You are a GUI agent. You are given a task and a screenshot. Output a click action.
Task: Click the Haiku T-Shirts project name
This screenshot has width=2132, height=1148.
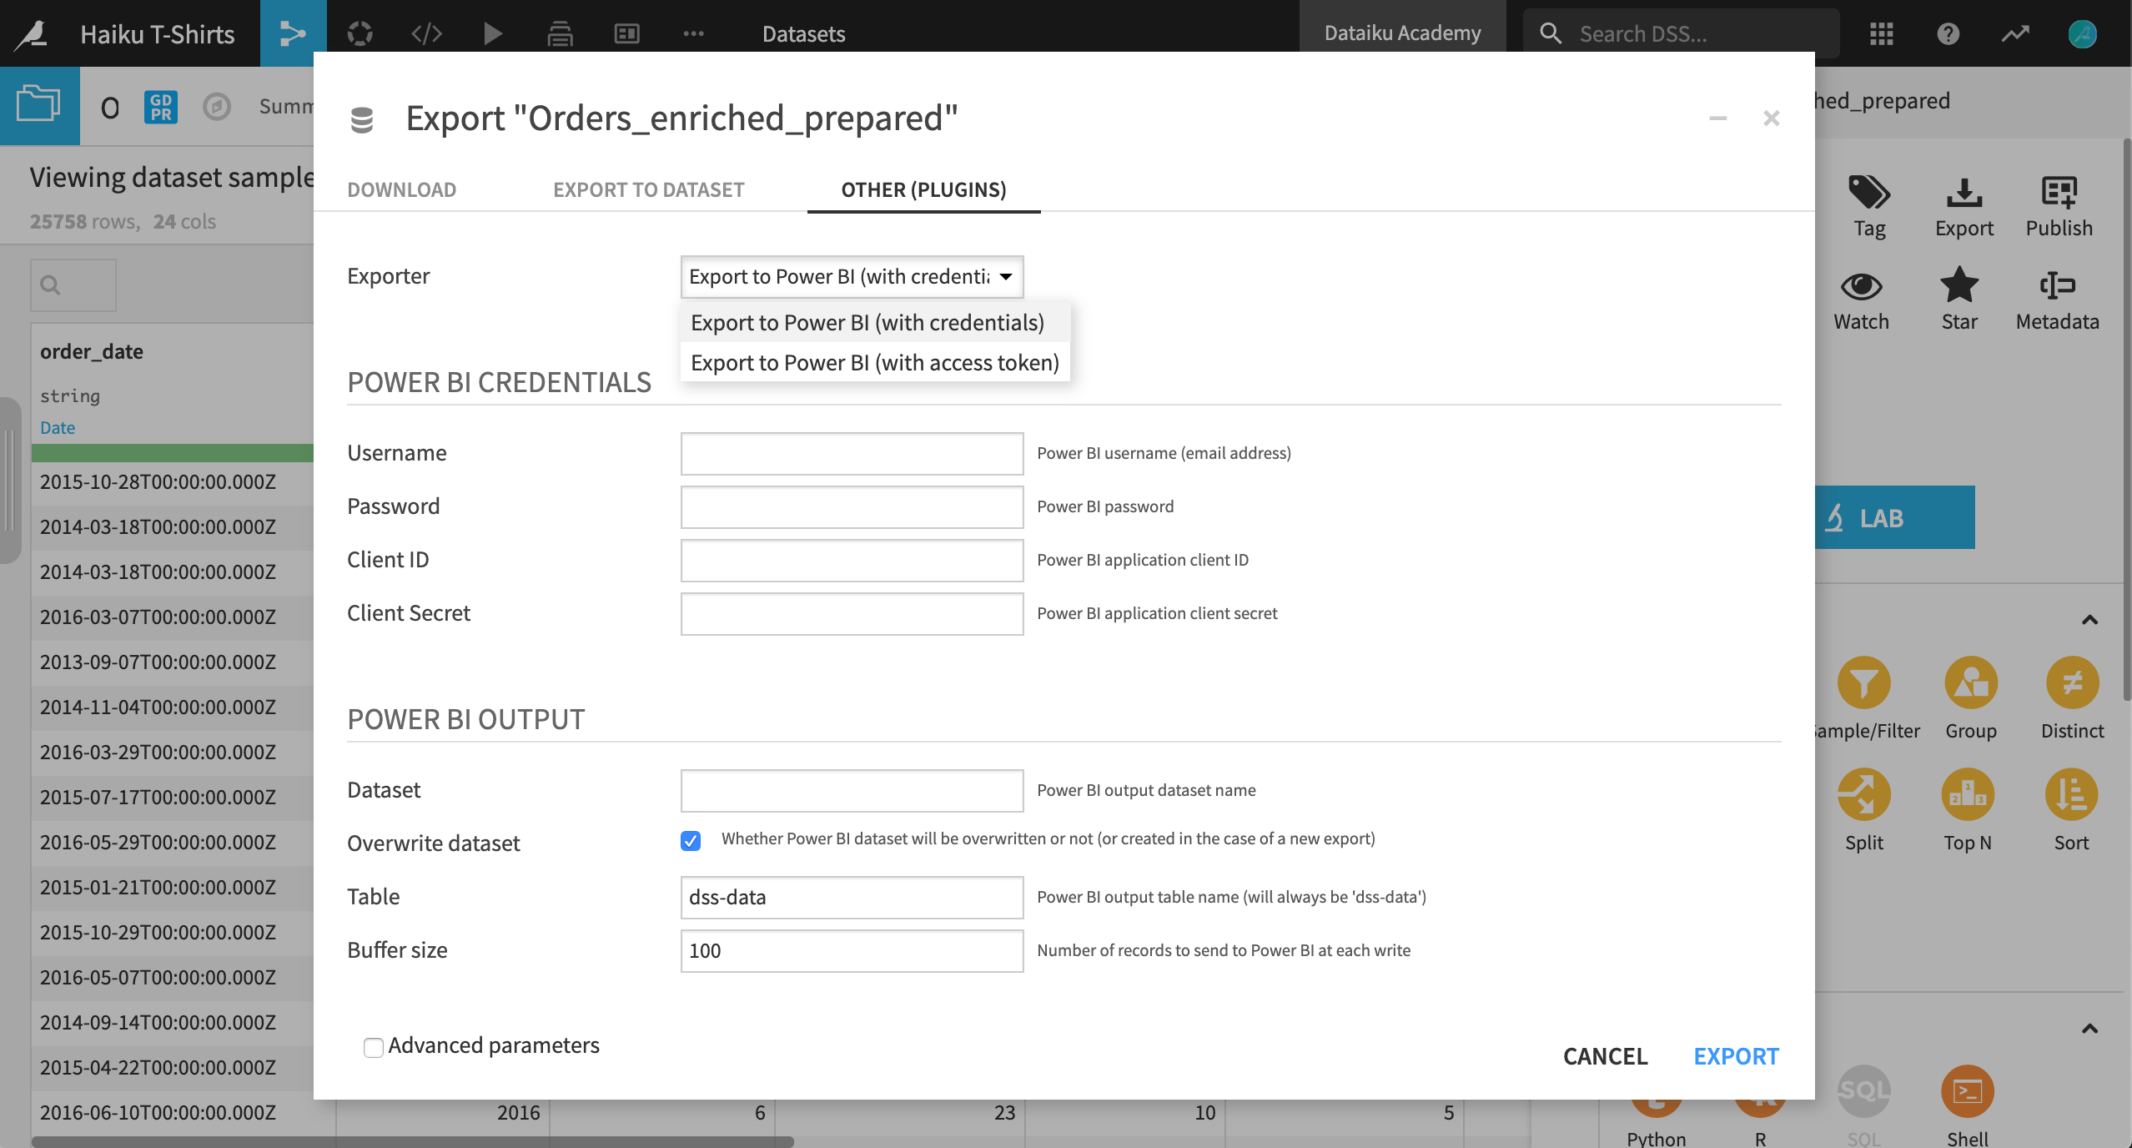click(x=158, y=33)
